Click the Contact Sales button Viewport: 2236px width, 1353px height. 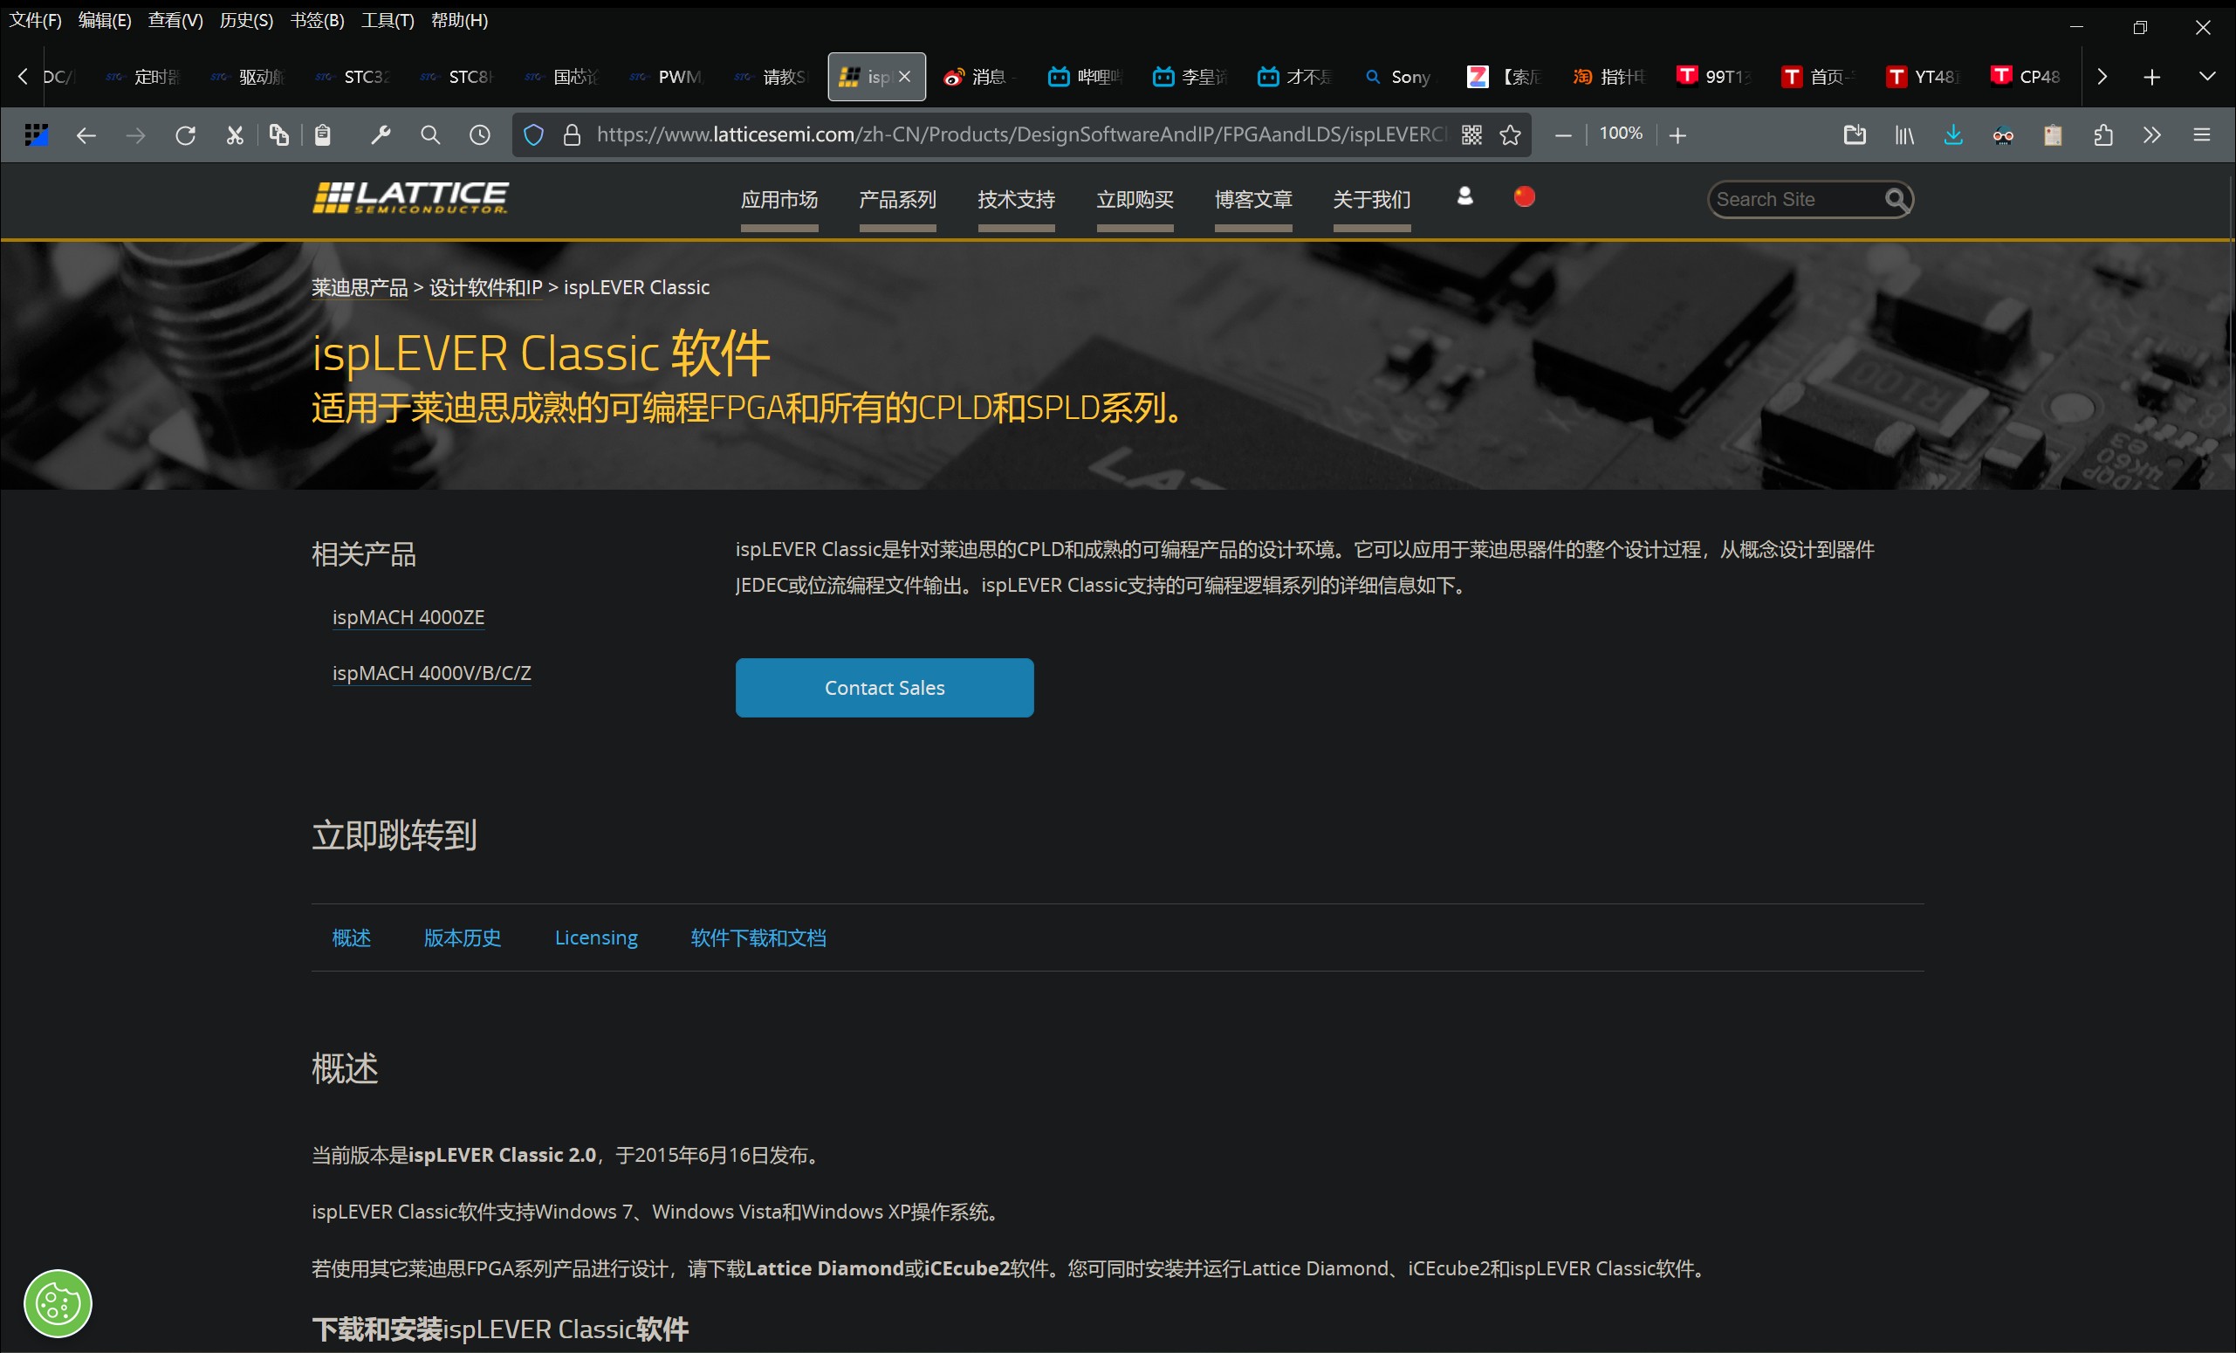[x=884, y=688]
